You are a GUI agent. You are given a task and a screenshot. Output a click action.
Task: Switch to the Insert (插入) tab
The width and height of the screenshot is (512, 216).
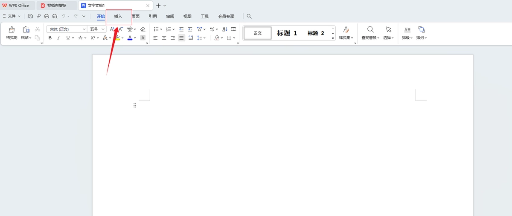(118, 17)
